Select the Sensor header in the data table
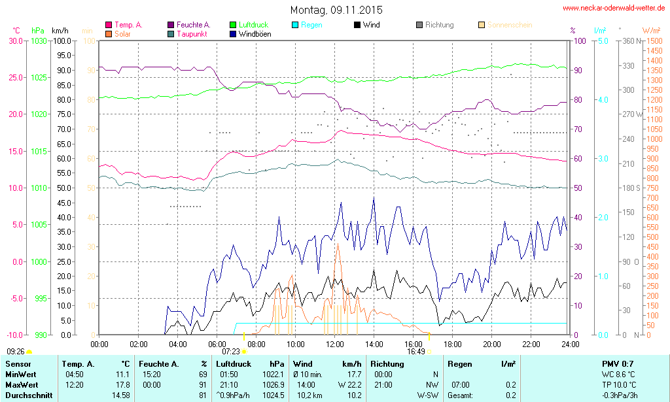This screenshot has width=670, height=402. [x=19, y=363]
